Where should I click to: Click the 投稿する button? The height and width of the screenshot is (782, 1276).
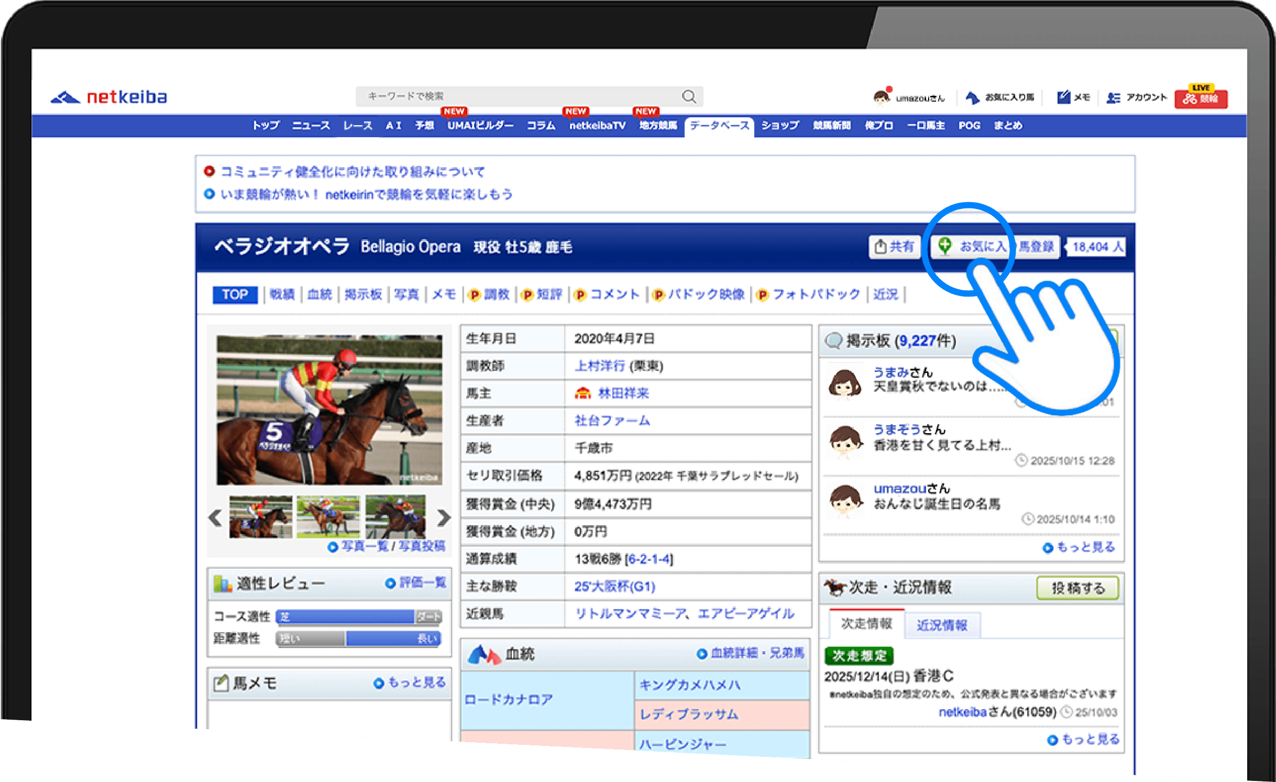tap(1077, 588)
